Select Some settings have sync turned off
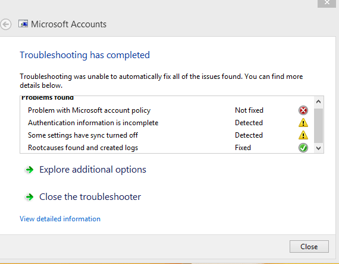 click(83, 135)
